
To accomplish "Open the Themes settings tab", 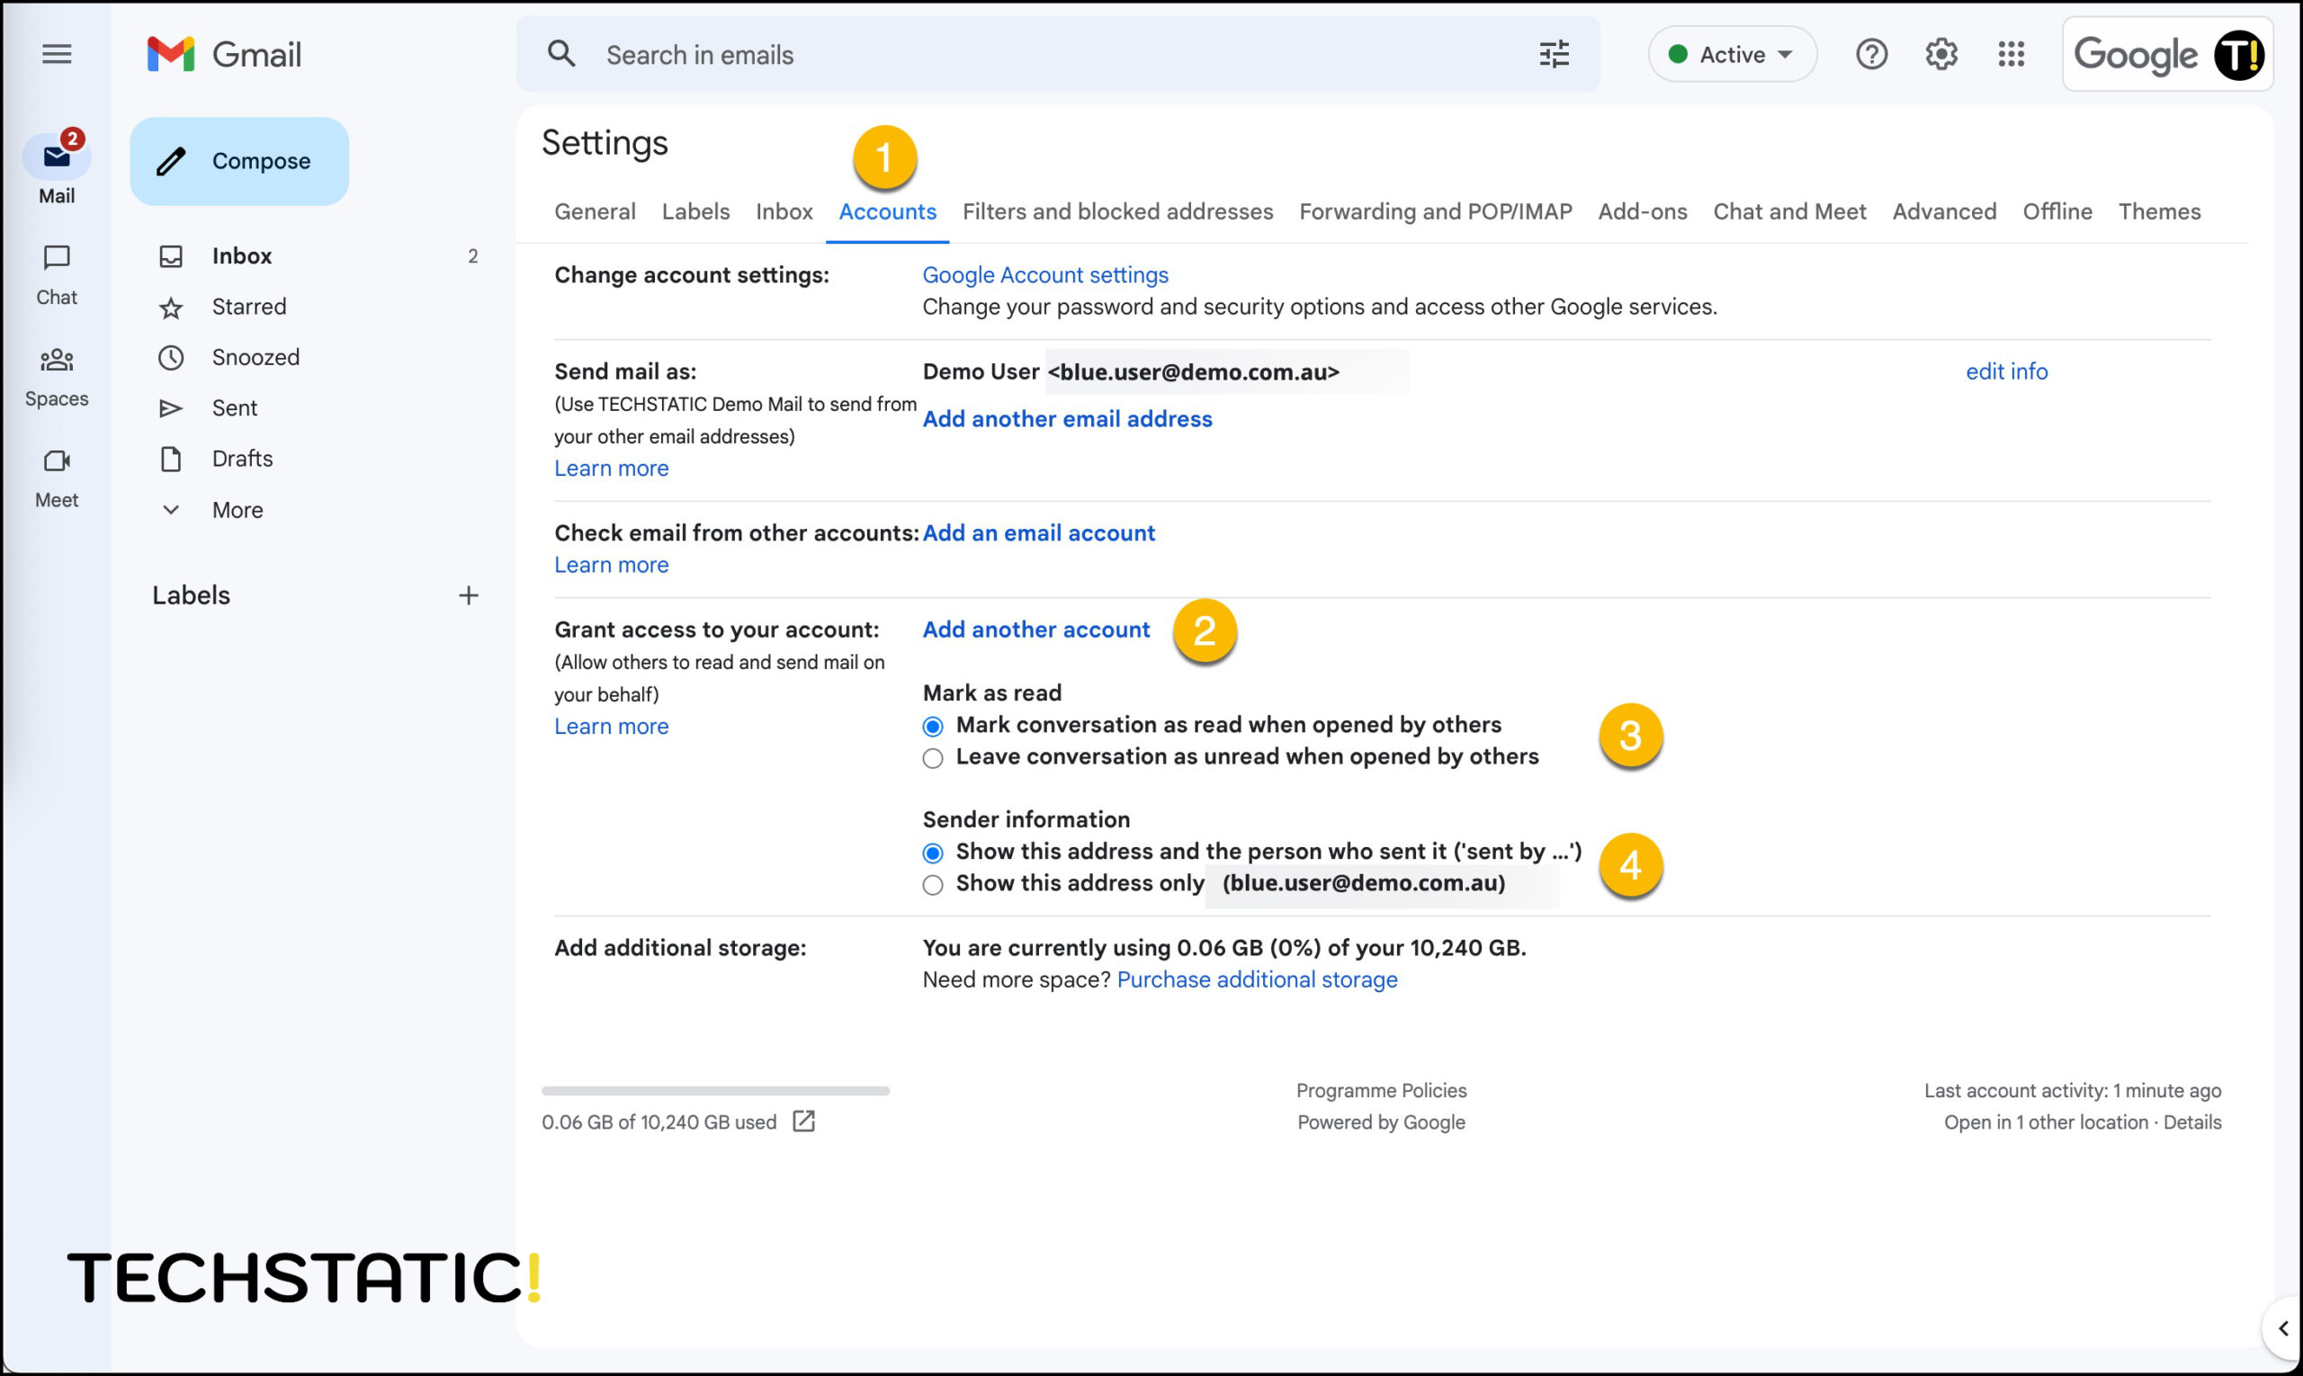I will 2159,211.
